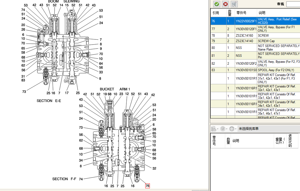Click callout 26 in Section E-E diagram
Viewport: 300px width, 191px height.
23,30
